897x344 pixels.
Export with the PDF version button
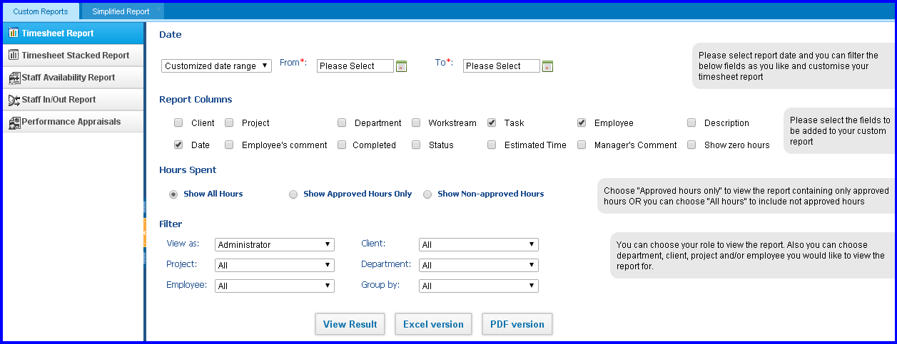pyautogui.click(x=517, y=324)
